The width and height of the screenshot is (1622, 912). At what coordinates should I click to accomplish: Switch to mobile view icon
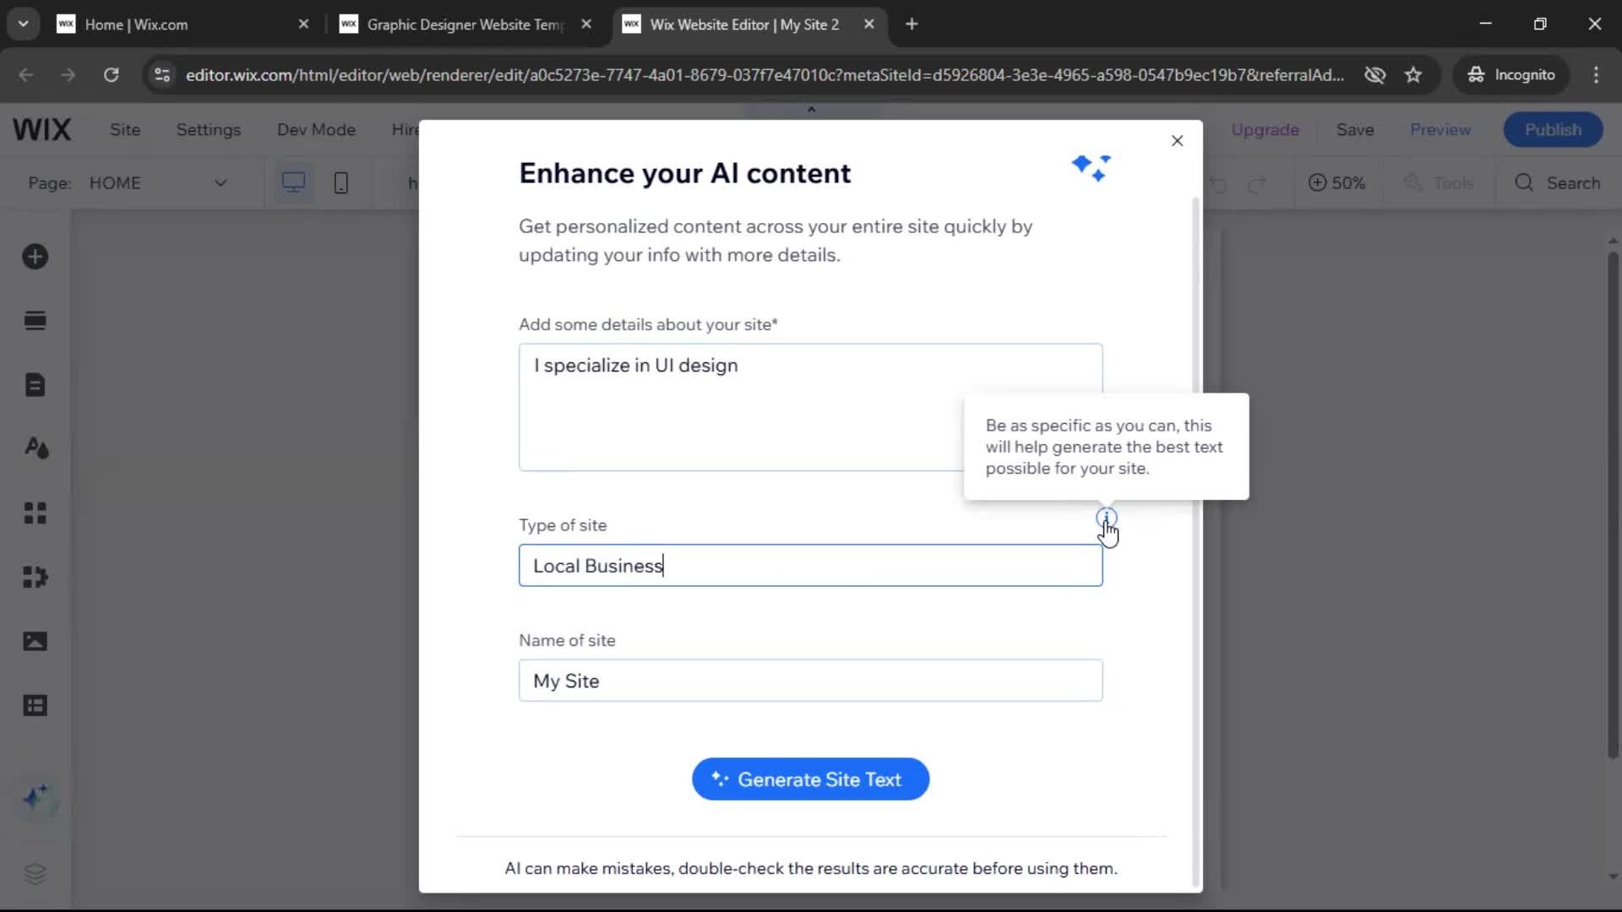(340, 182)
